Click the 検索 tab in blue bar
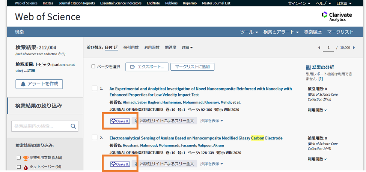The width and height of the screenshot is (366, 172). 20,32
